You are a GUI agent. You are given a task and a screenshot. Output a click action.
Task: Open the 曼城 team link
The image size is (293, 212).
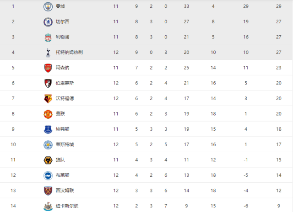tap(60, 6)
